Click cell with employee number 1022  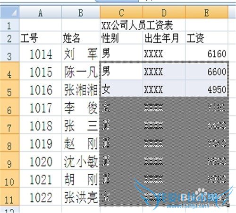[41, 196]
